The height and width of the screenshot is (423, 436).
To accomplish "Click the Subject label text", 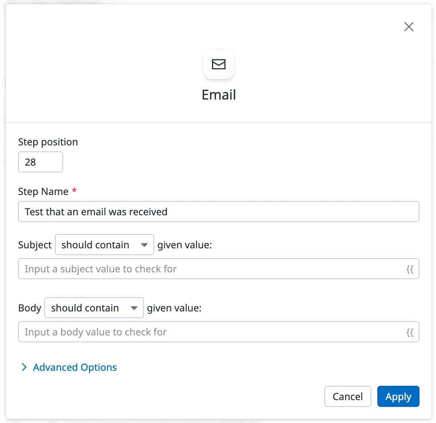I will pyautogui.click(x=35, y=245).
